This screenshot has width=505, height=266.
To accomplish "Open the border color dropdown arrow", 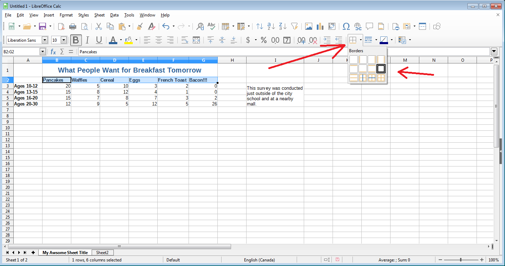I will 392,40.
